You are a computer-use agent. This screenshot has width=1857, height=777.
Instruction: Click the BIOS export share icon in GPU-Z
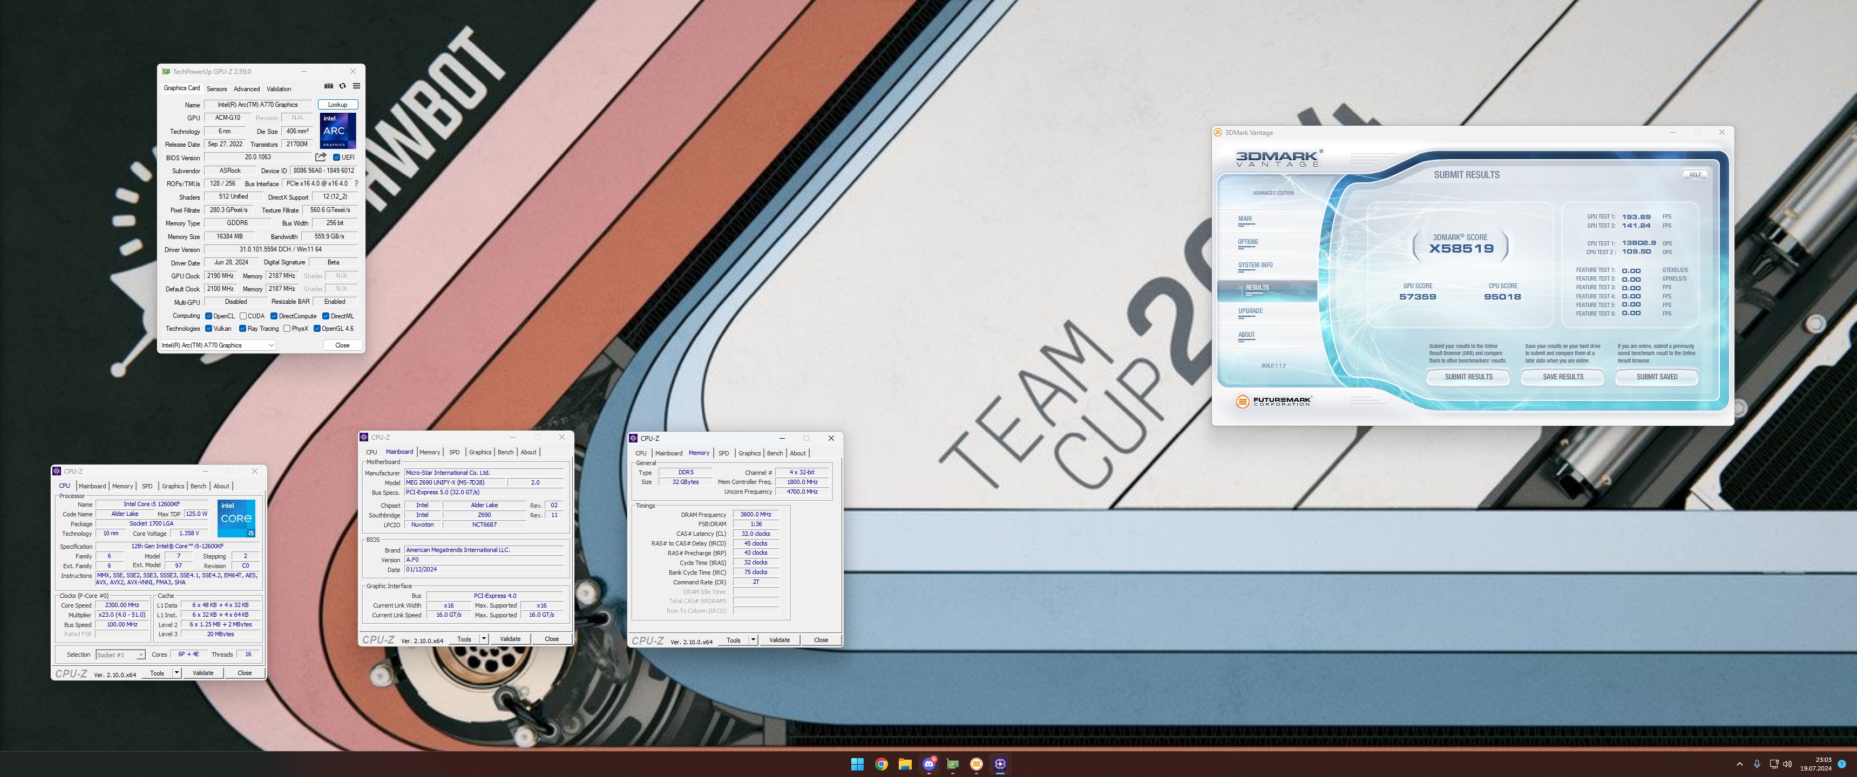point(321,157)
